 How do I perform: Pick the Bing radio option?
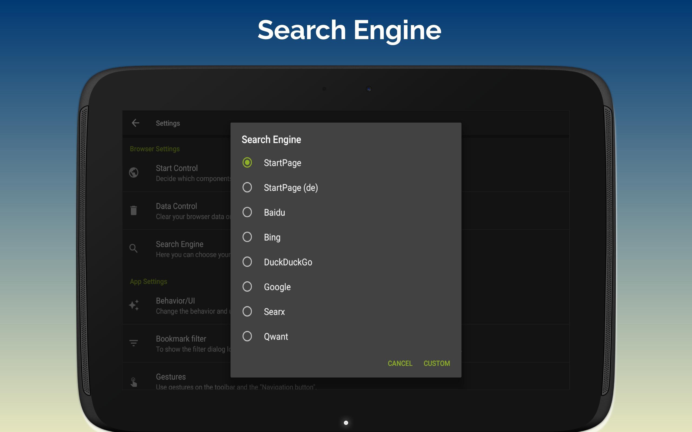pos(247,237)
